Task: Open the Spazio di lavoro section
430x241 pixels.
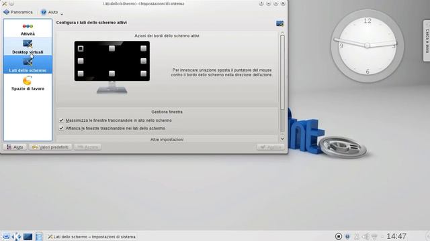Action: click(28, 83)
